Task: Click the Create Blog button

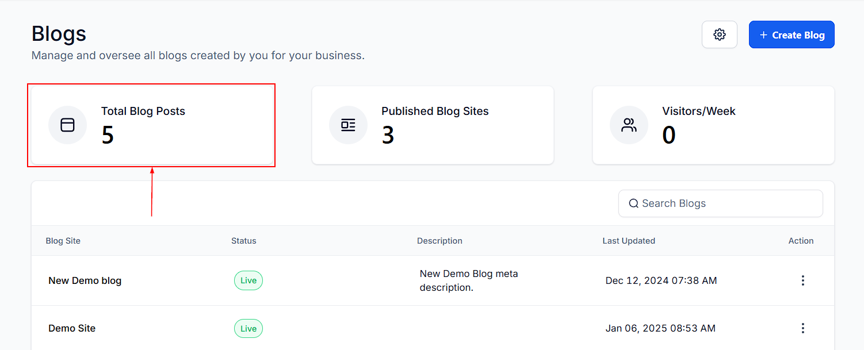Action: (792, 34)
